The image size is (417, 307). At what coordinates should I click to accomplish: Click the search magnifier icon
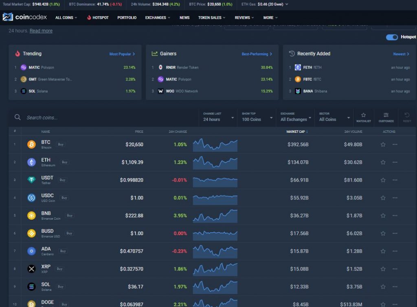coord(17,117)
